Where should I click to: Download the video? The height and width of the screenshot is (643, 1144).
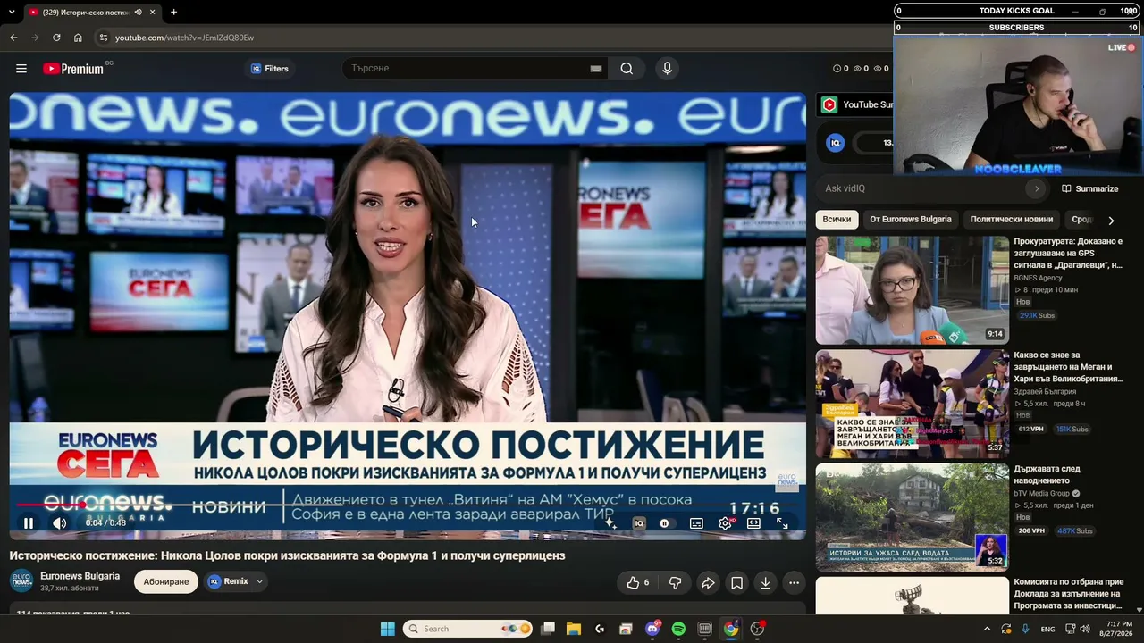[765, 583]
